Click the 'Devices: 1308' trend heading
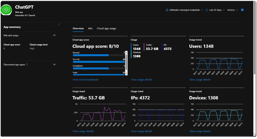 tap(204, 98)
